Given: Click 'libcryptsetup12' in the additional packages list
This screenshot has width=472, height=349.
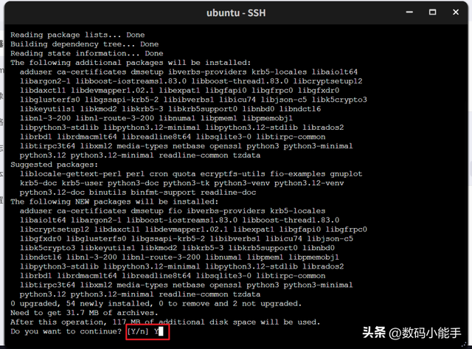Looking at the screenshot, I should [327, 81].
